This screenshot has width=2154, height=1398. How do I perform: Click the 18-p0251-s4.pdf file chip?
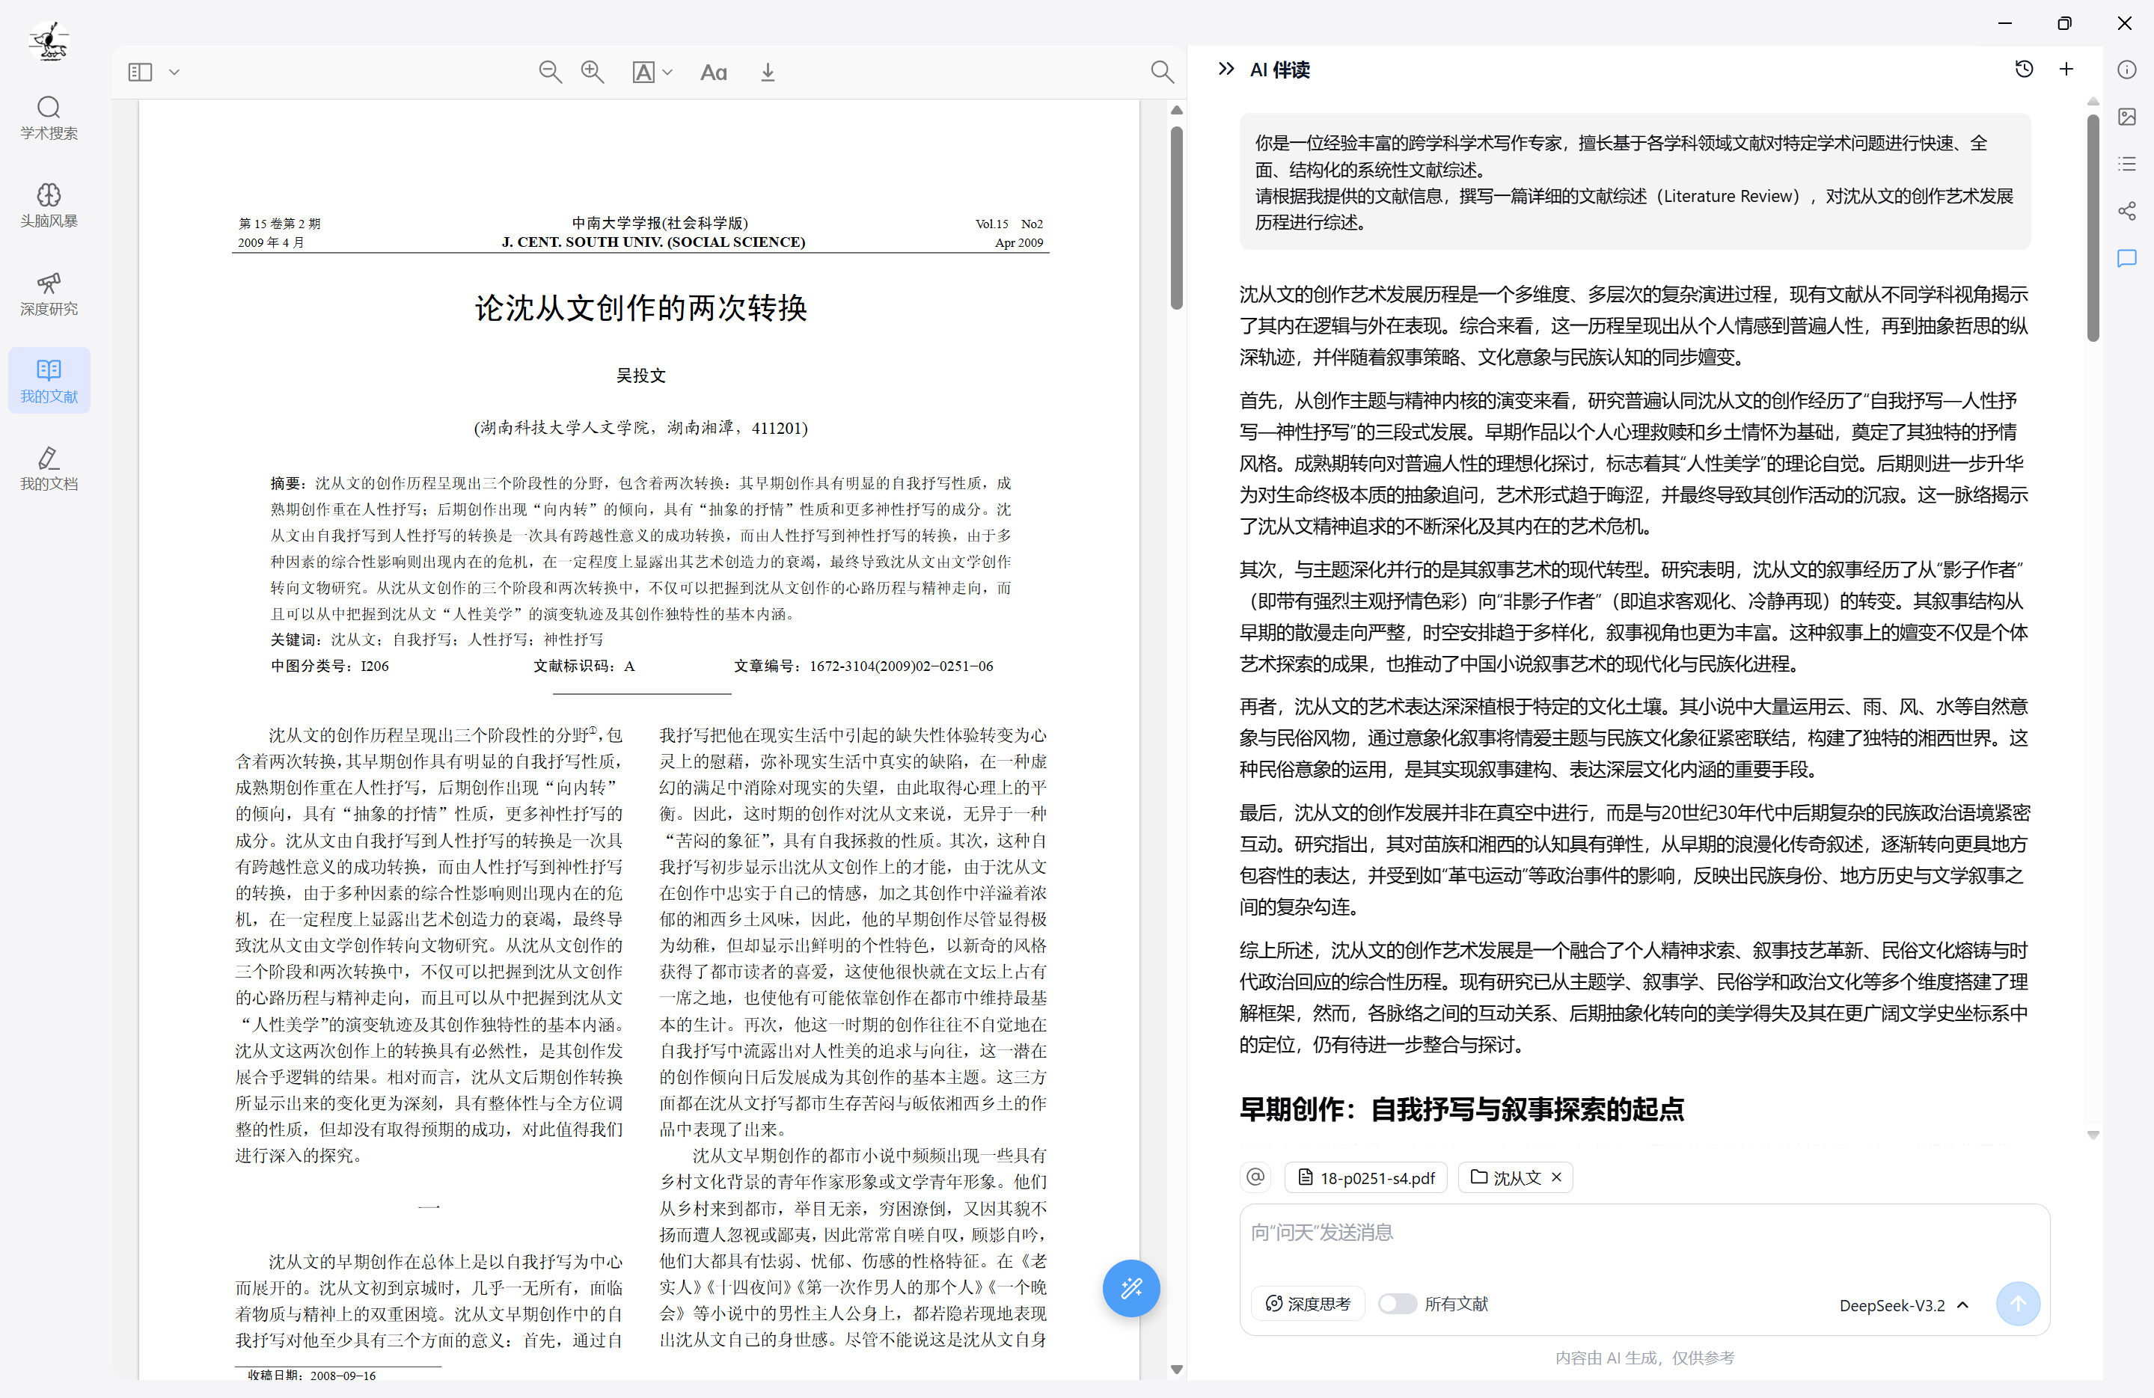coord(1367,1177)
